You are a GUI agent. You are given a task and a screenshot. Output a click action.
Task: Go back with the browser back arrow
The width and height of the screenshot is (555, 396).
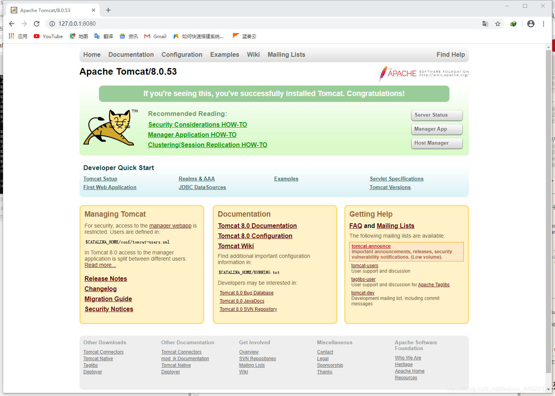pyautogui.click(x=12, y=24)
